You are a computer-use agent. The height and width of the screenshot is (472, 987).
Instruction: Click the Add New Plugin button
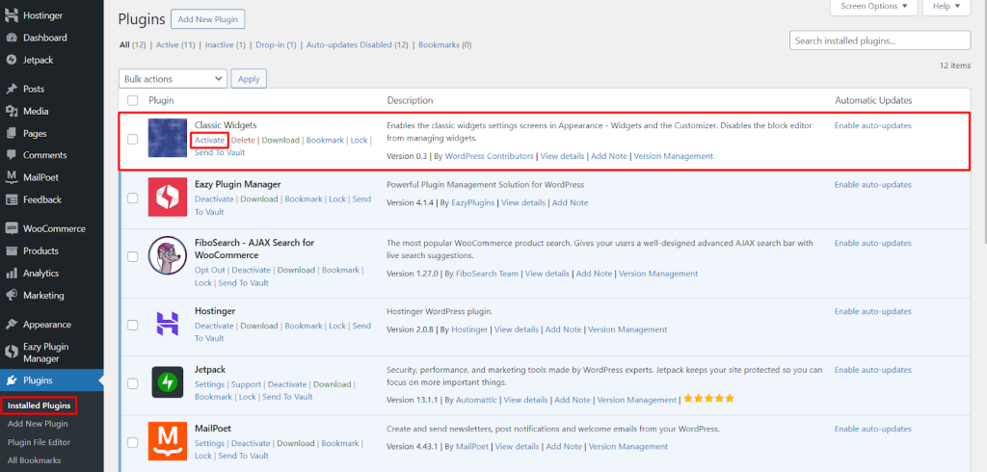coord(208,19)
